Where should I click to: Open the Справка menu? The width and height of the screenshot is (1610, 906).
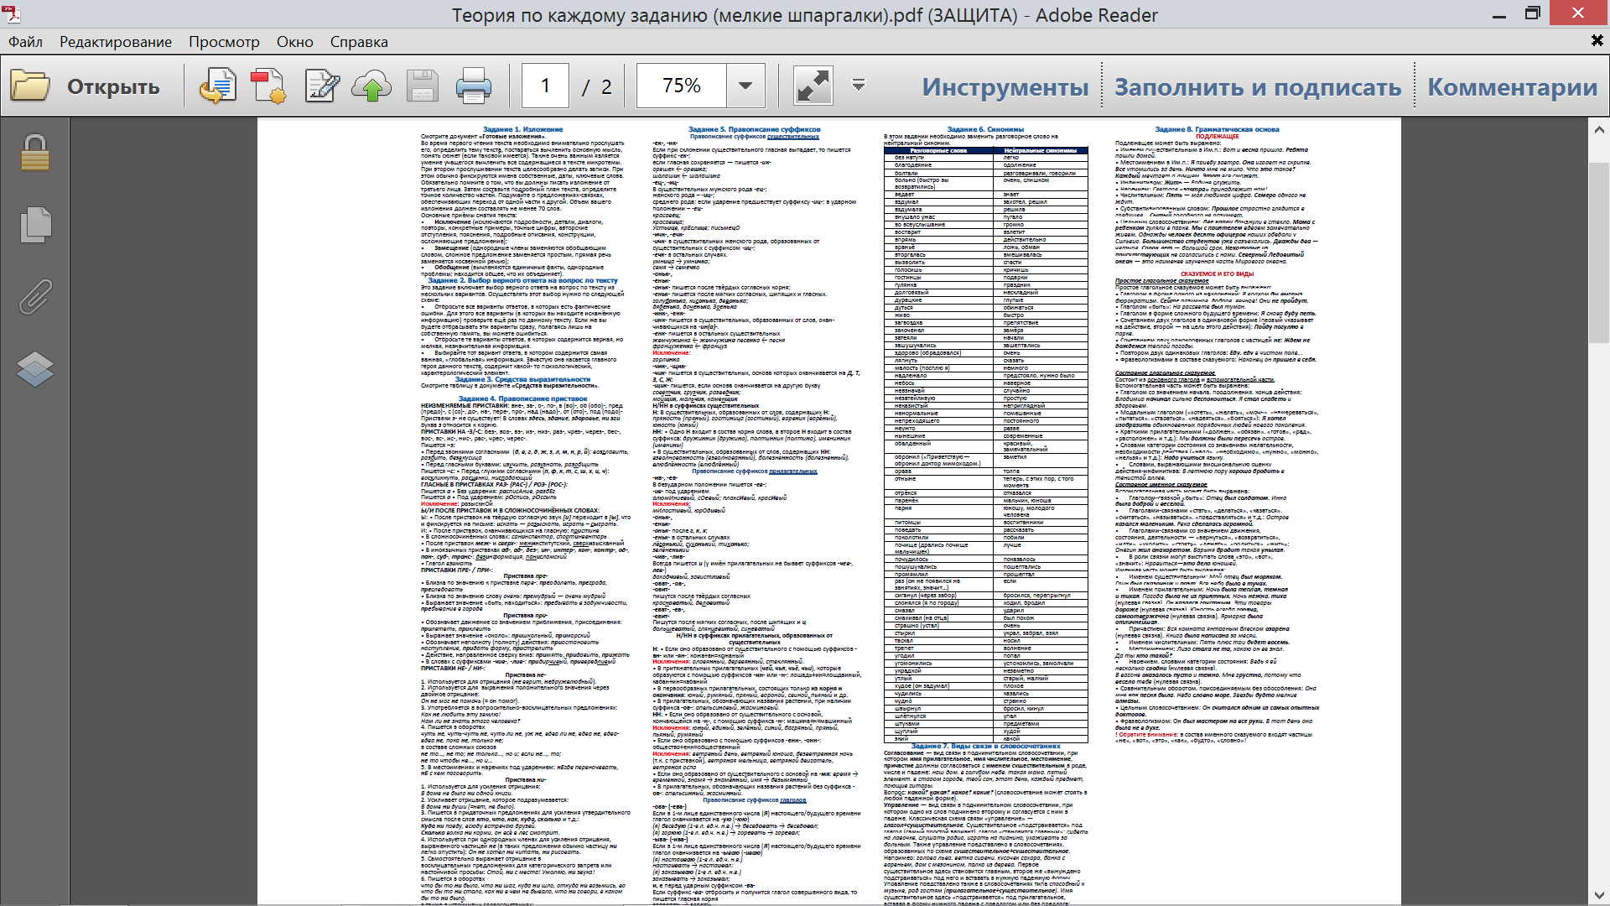[x=359, y=42]
